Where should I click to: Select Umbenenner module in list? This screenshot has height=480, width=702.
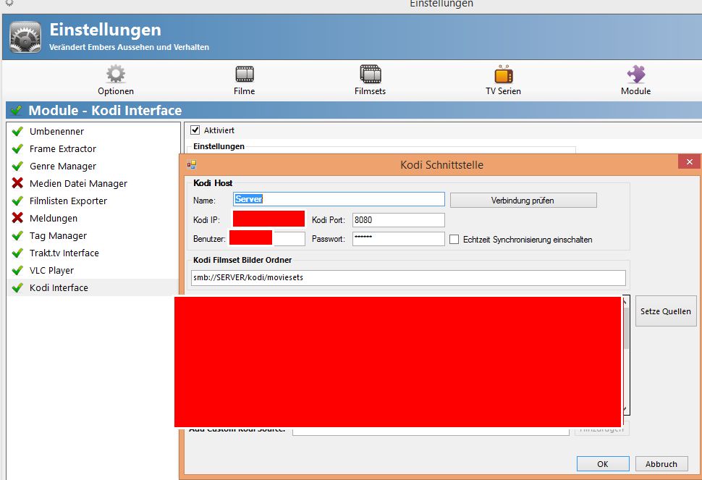[x=93, y=131]
